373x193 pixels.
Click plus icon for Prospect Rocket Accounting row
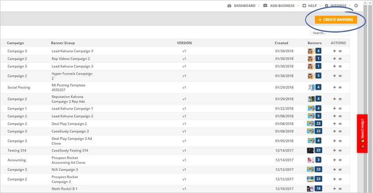334,160
